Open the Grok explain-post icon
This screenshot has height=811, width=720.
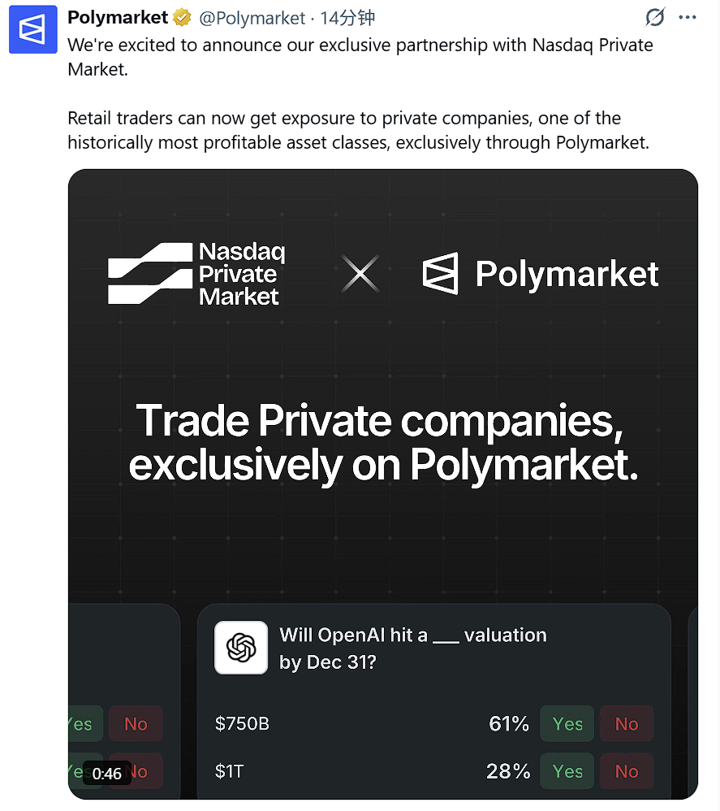click(x=655, y=17)
